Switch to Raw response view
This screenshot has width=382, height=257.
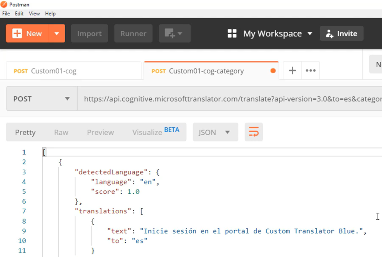tap(61, 132)
